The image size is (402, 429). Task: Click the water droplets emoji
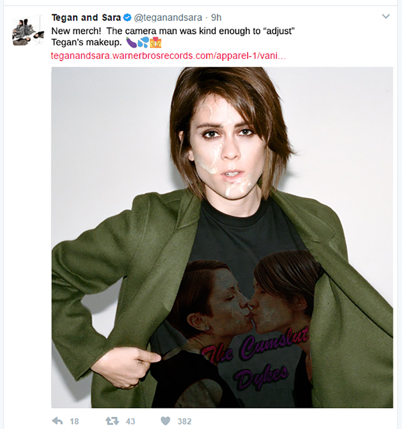[143, 42]
